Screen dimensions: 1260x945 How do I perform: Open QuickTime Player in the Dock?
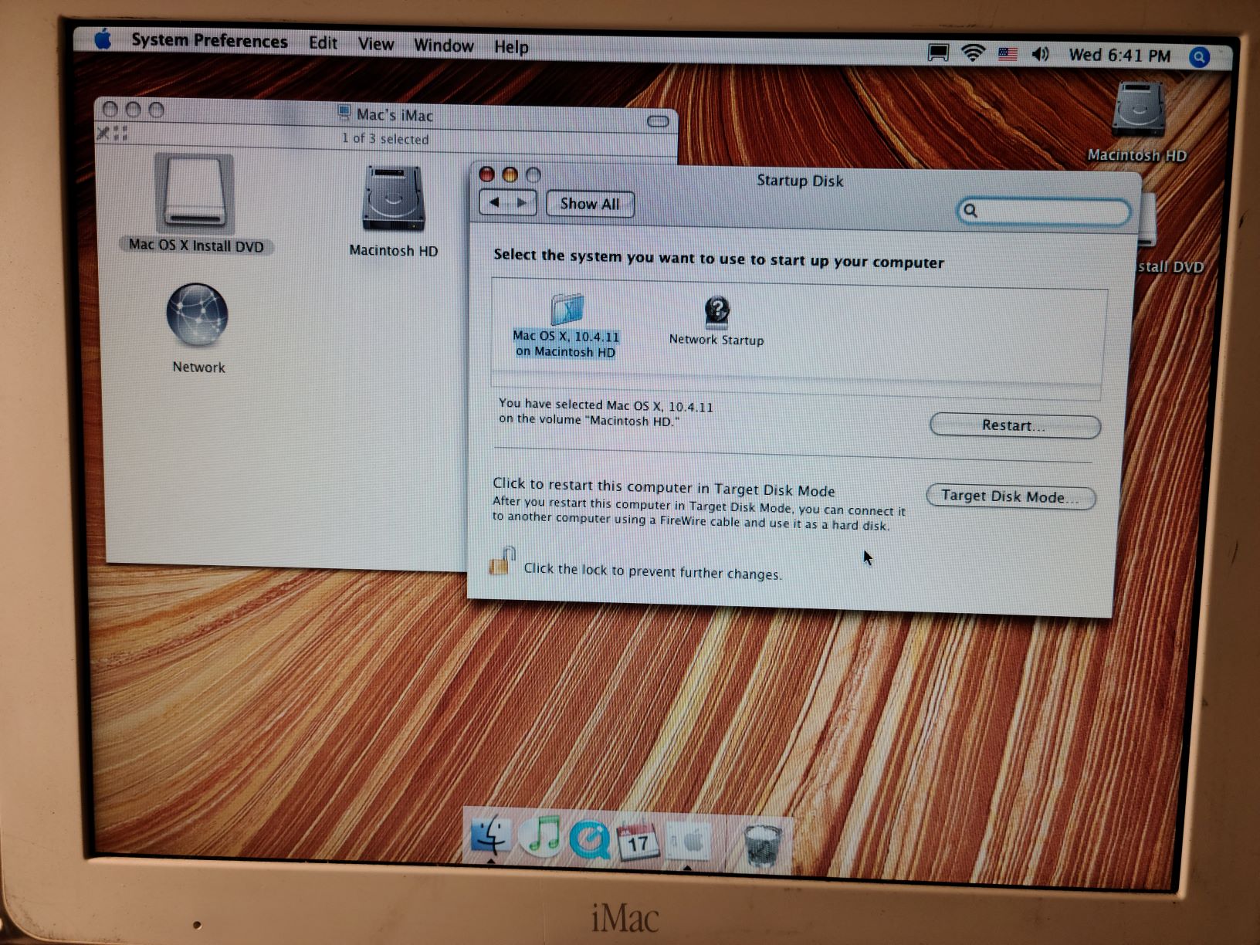[x=589, y=838]
